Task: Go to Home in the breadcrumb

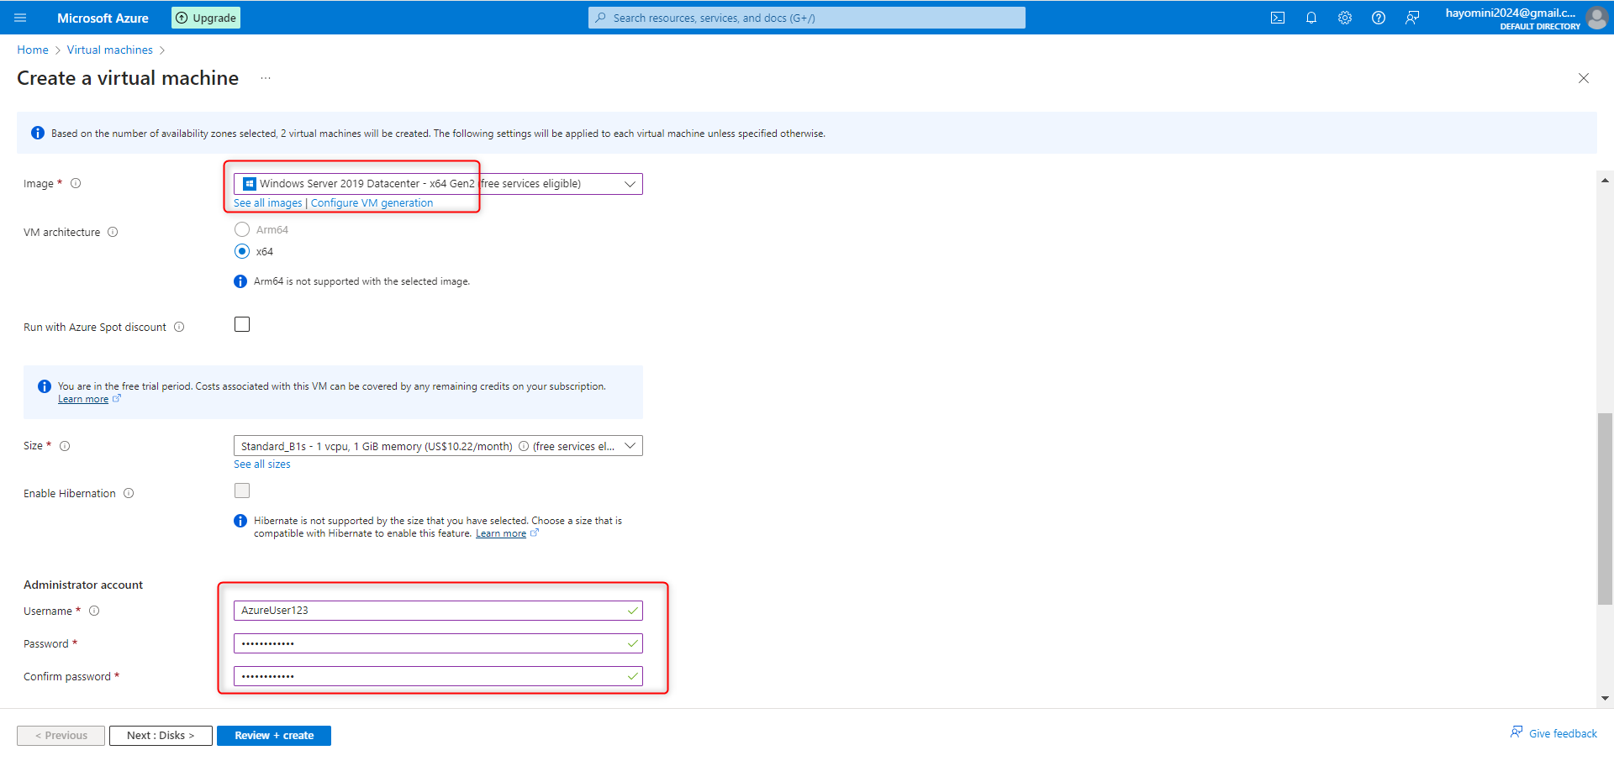Action: click(33, 50)
